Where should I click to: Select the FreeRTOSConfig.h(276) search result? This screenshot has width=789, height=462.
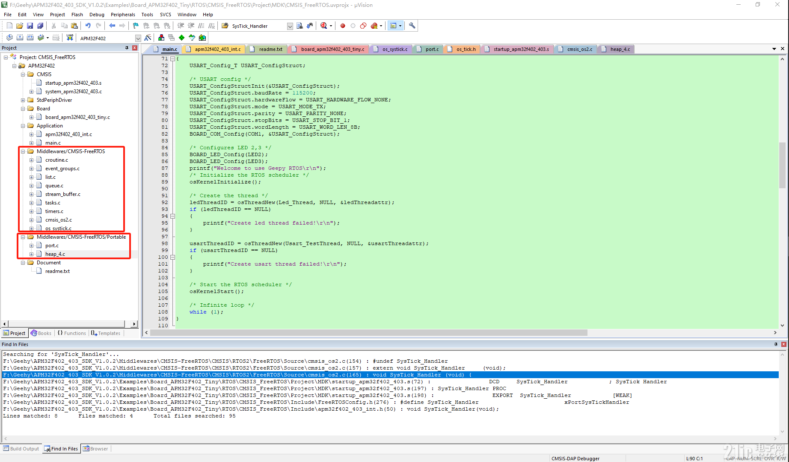[x=390, y=402]
